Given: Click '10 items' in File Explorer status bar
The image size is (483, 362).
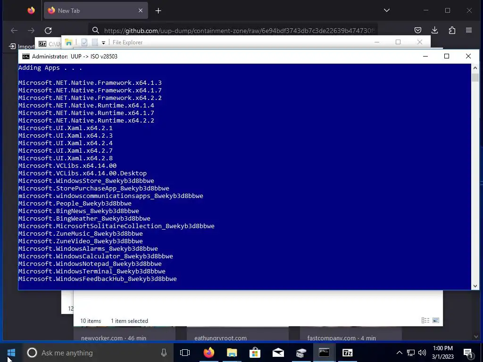Looking at the screenshot, I should (91, 321).
